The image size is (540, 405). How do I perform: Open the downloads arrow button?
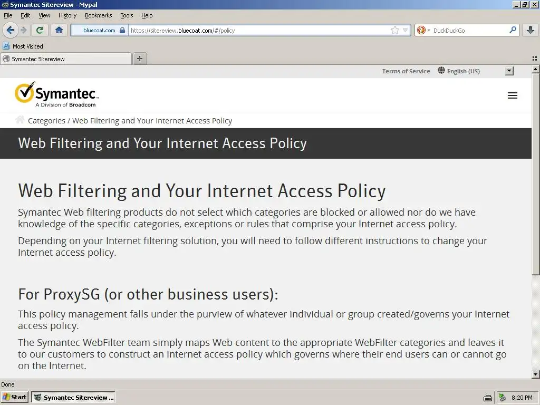pyautogui.click(x=531, y=30)
